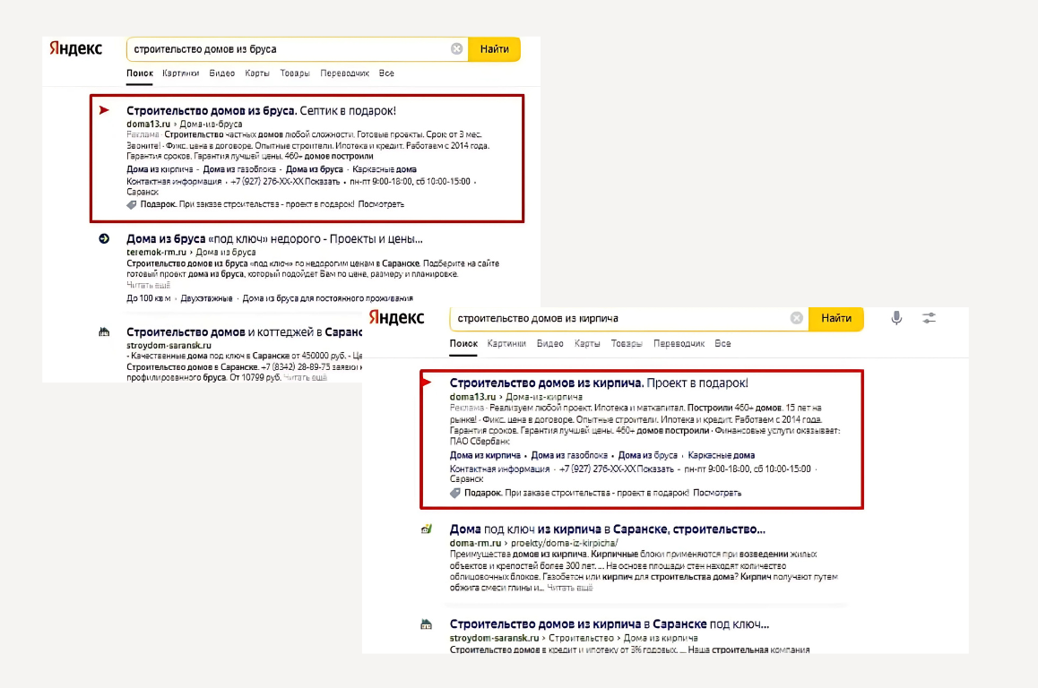Open ad 'Строительство домов из кирпича. Проект в подарок!'
Screen dimensions: 1038x688
click(599, 383)
